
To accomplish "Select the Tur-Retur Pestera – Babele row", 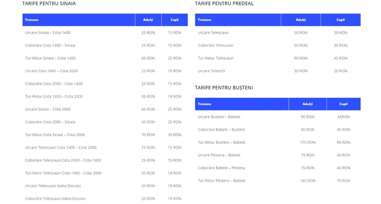I will [x=278, y=181].
